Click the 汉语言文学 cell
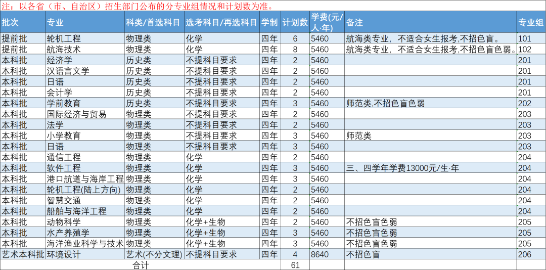The height and width of the screenshot is (270, 546). point(85,71)
